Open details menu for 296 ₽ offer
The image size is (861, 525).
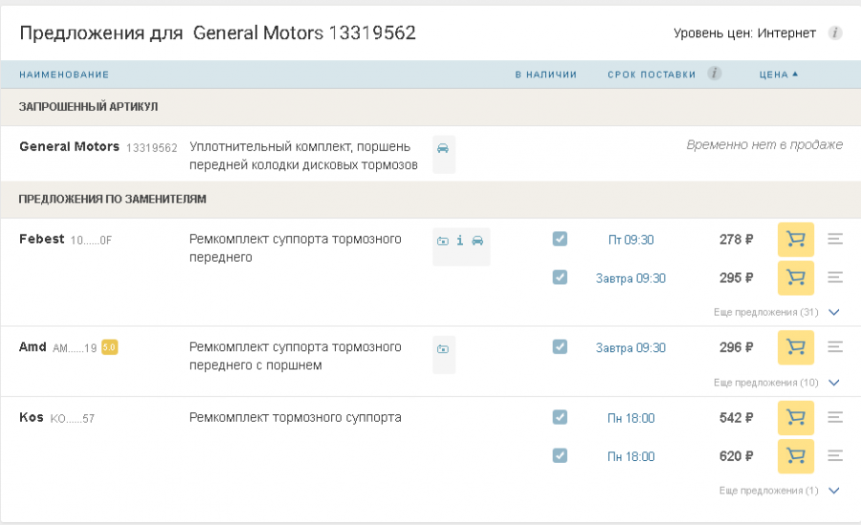[835, 347]
